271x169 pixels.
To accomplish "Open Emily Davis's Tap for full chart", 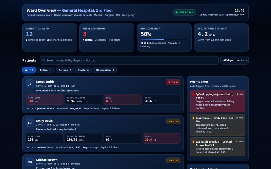I will (x=111, y=147).
